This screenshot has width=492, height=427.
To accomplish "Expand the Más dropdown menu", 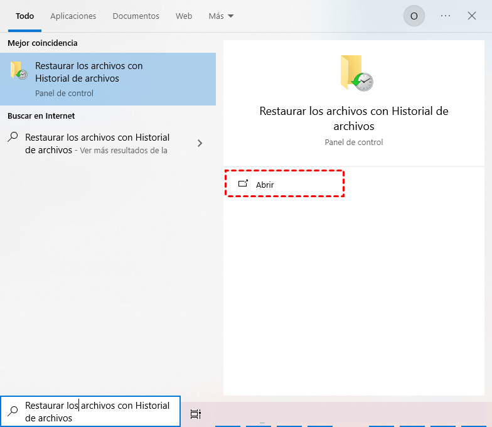I will tap(221, 16).
